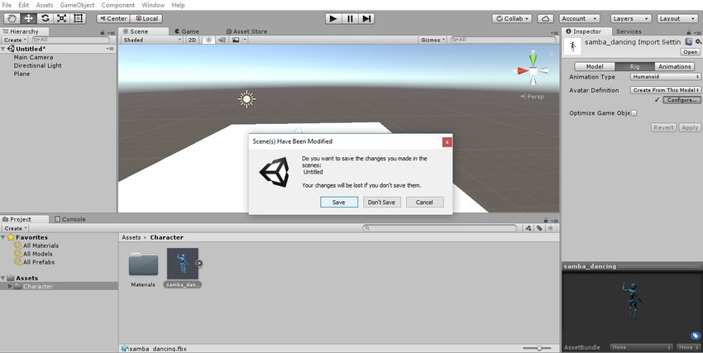Select the Directional Light sun gizmo

[246, 99]
